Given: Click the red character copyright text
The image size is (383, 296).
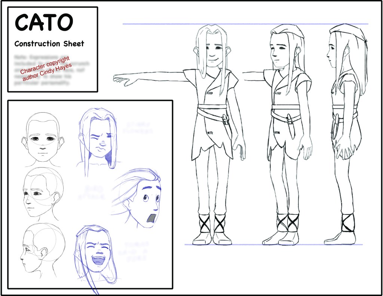Looking at the screenshot, I should pyautogui.click(x=45, y=68).
